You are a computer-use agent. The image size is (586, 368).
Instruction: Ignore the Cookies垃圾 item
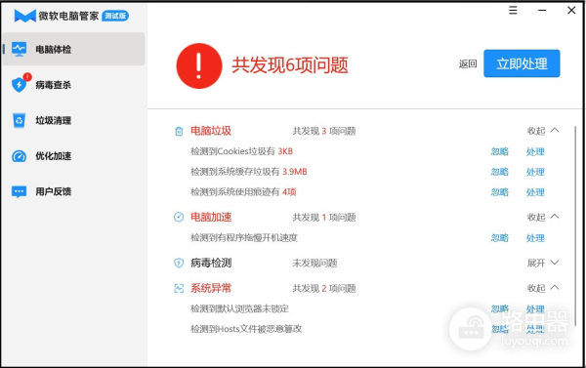(x=500, y=151)
